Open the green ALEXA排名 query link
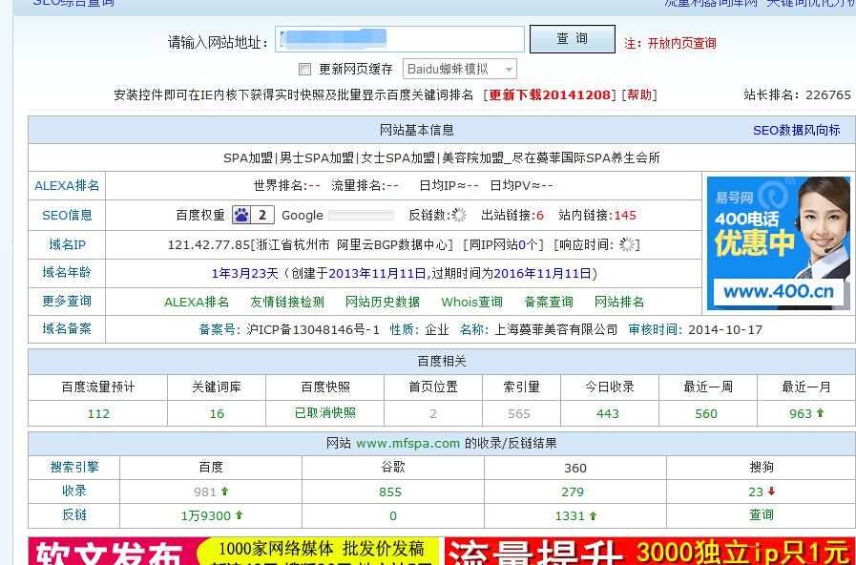Image resolution: width=856 pixels, height=565 pixels. (x=197, y=302)
